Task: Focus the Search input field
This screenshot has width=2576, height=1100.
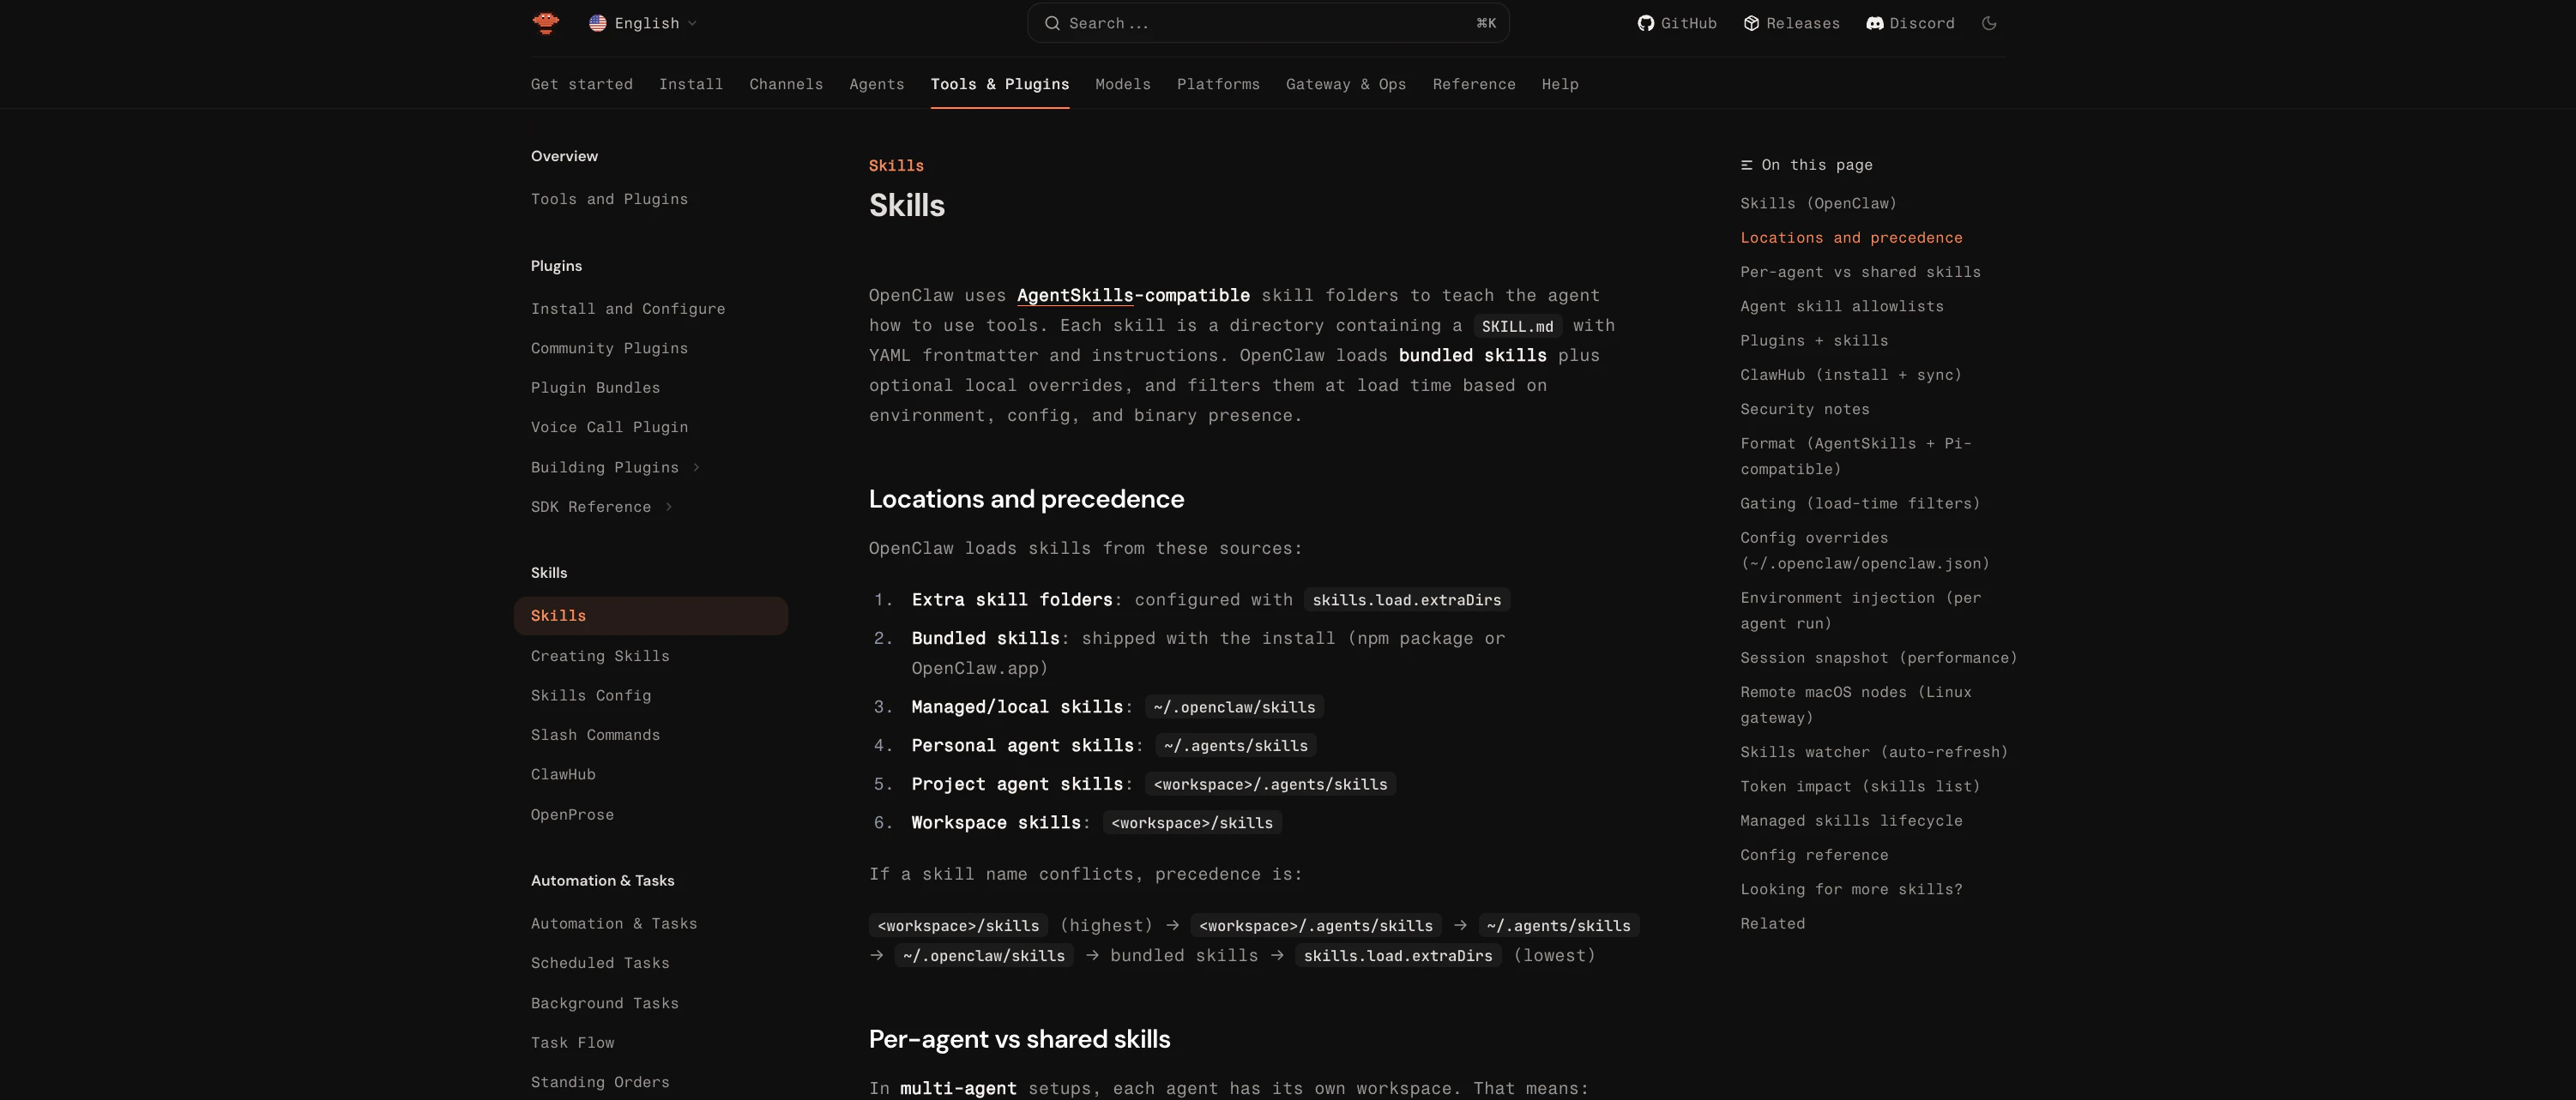Action: (1268, 23)
